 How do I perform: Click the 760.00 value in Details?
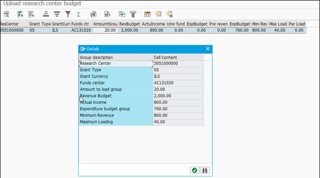(178, 109)
